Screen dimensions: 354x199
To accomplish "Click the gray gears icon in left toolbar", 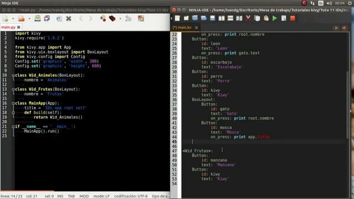I will click(x=128, y=18).
